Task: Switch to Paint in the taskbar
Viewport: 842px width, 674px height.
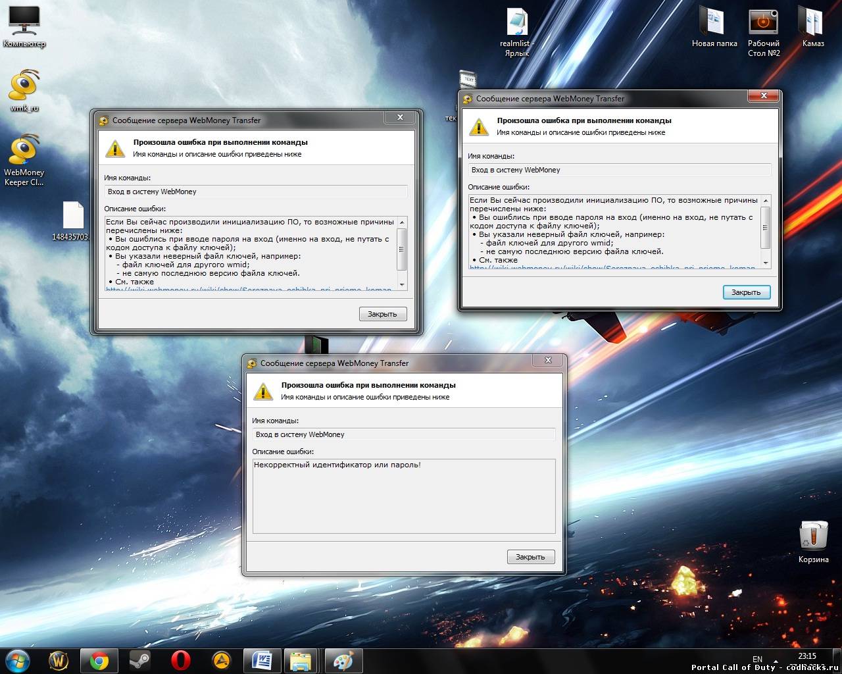Action: (x=343, y=660)
